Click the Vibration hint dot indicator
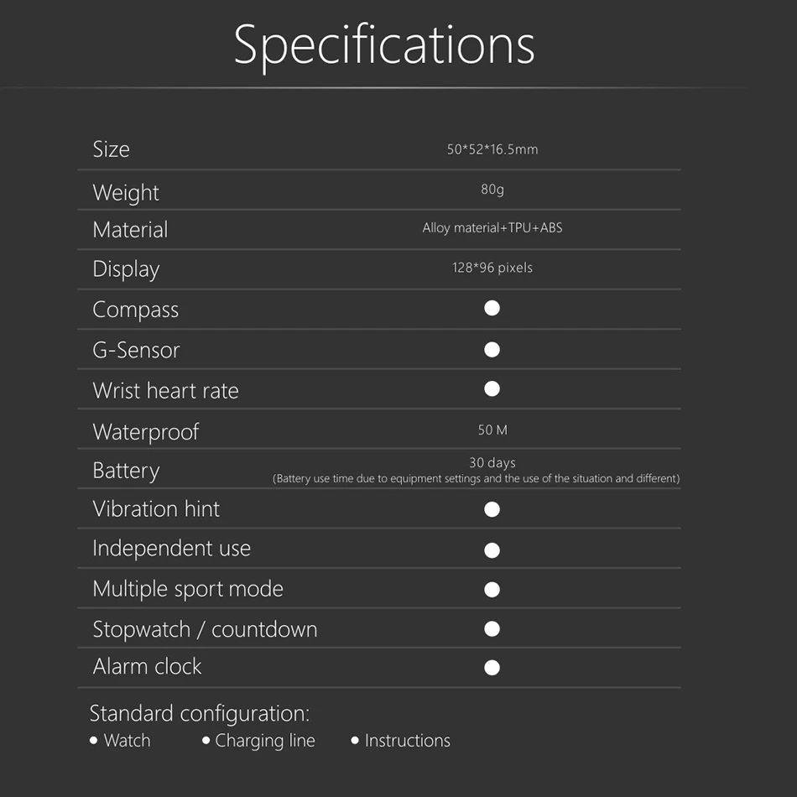The image size is (797, 797). [x=492, y=509]
